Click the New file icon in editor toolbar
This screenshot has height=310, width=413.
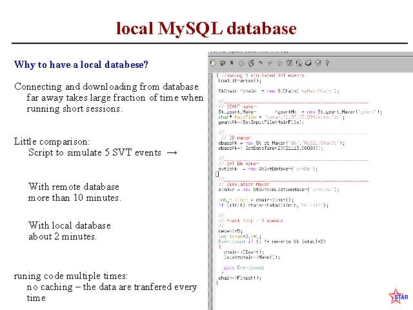(x=213, y=63)
